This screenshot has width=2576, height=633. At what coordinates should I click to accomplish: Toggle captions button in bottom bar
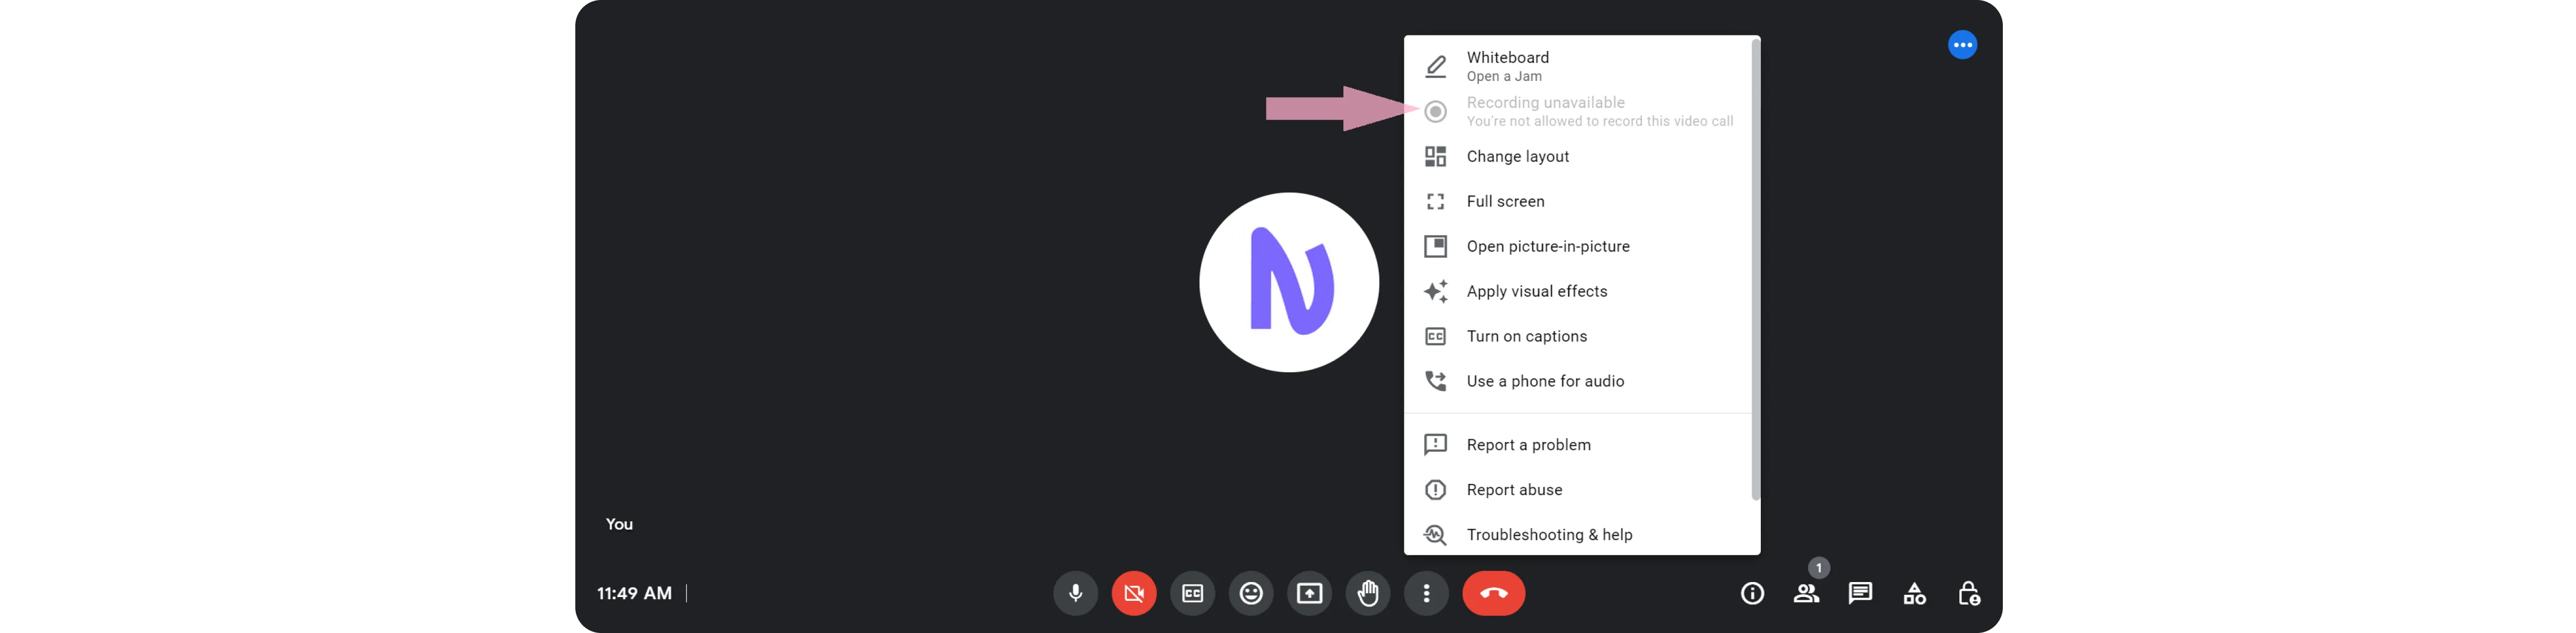1192,593
